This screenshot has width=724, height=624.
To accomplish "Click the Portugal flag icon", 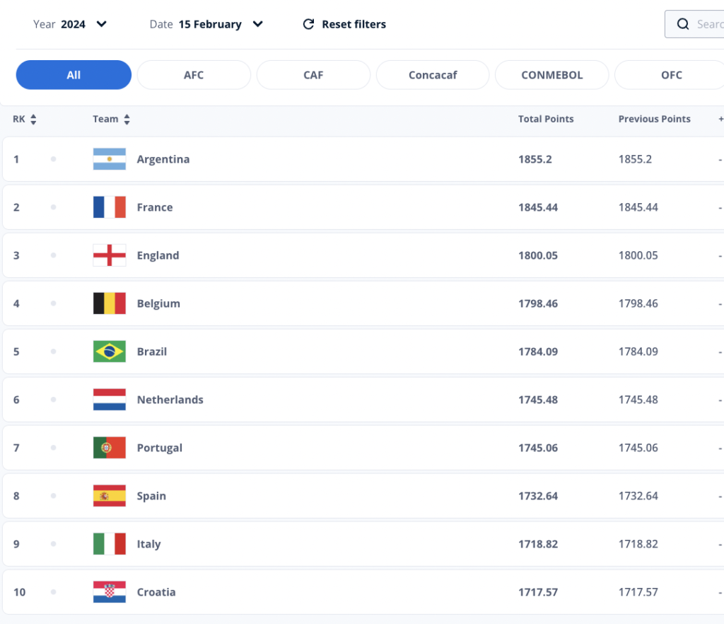I will [x=110, y=448].
